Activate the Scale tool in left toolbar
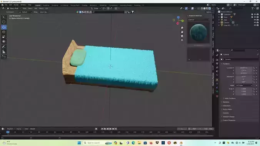The image size is (260, 146). point(4,37)
